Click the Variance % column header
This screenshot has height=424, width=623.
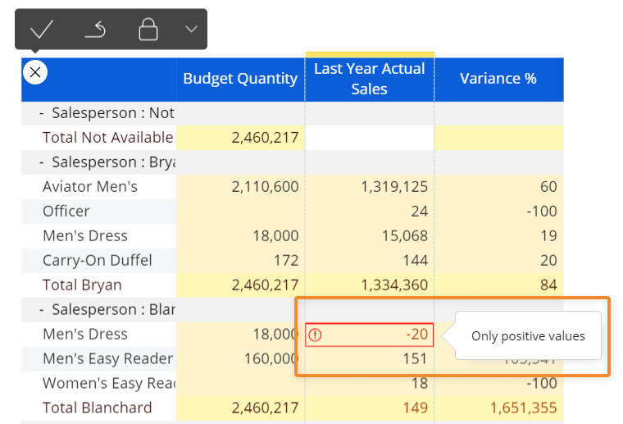click(x=498, y=79)
